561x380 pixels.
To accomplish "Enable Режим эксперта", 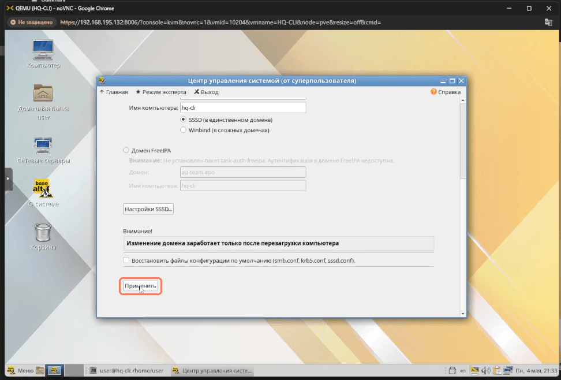I will [x=161, y=92].
